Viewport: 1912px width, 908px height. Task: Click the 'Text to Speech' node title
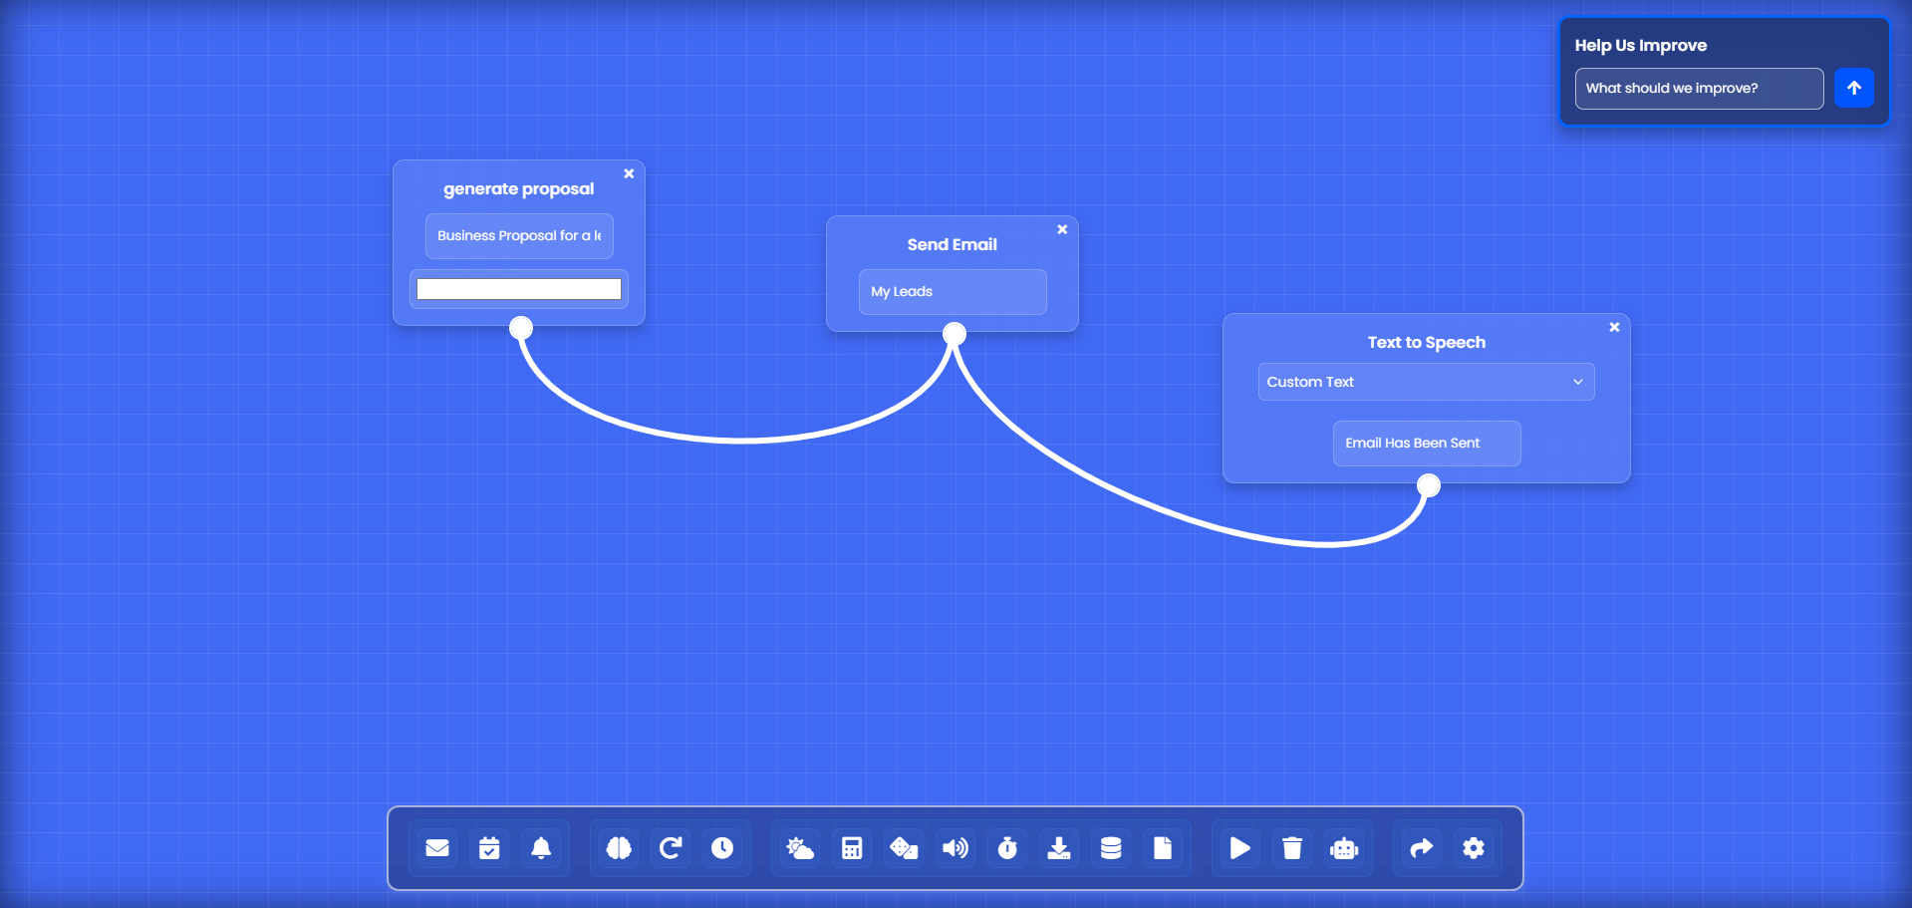(1426, 343)
